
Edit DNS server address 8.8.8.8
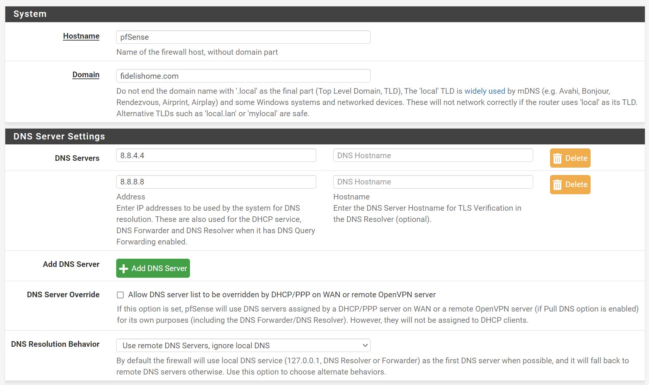point(216,182)
